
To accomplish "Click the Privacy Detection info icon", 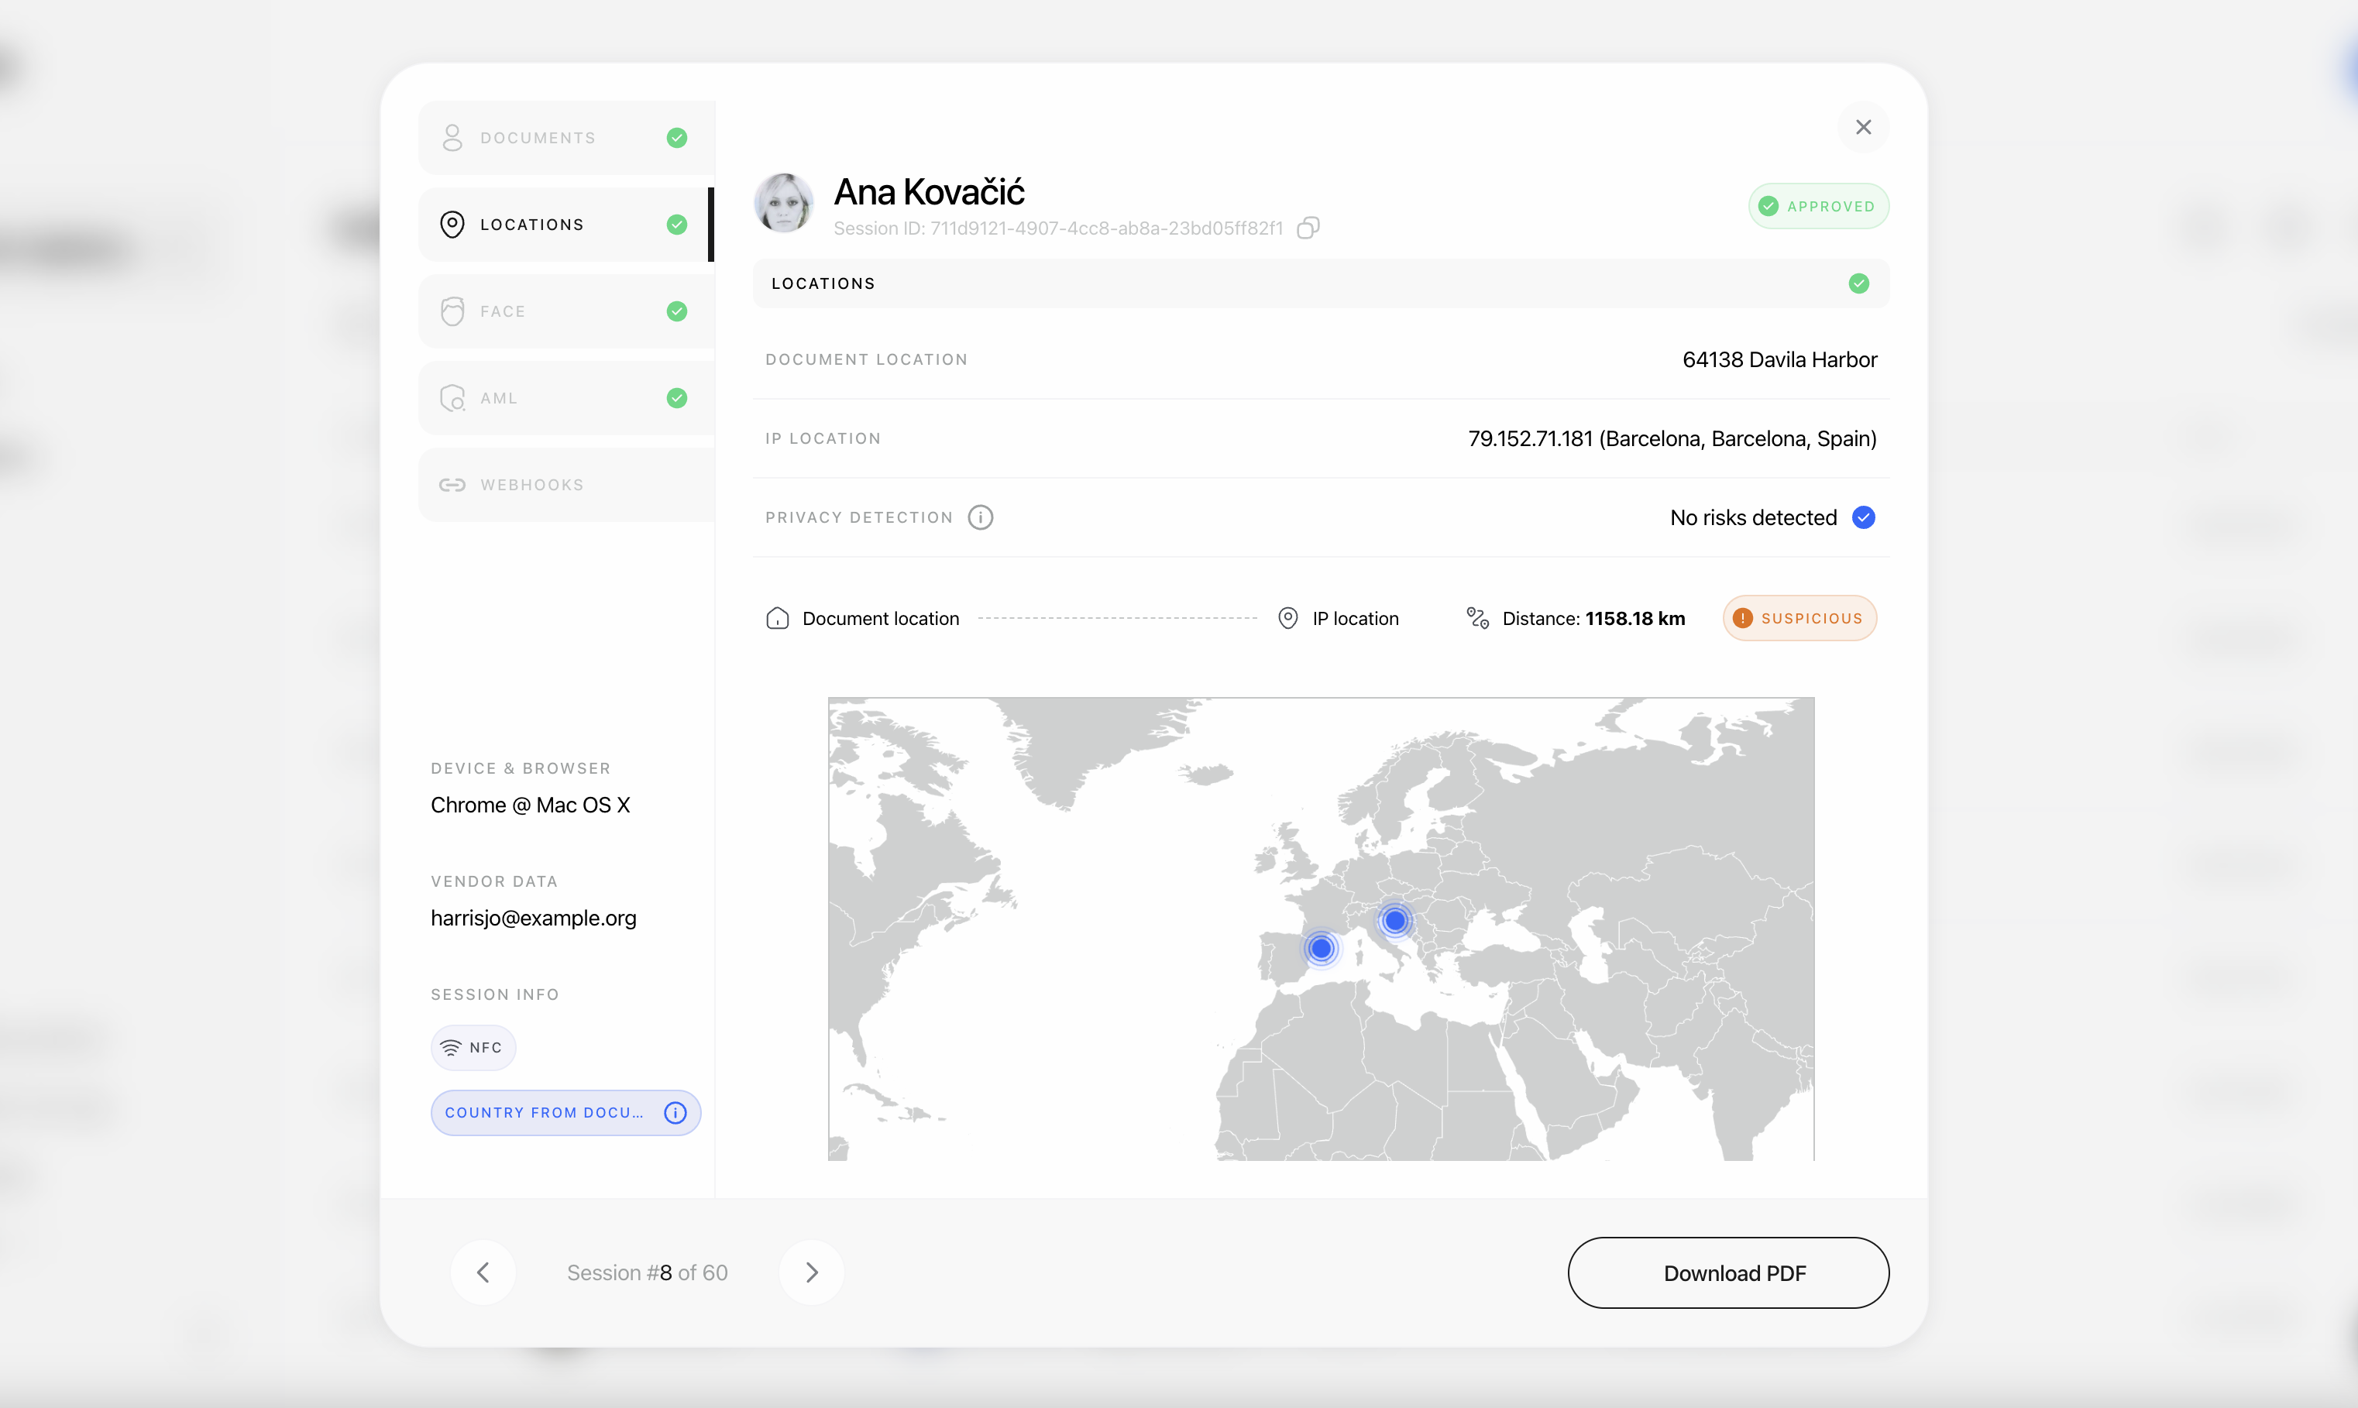I will [980, 517].
